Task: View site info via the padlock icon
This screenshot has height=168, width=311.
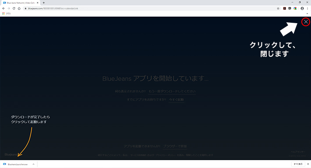Action: [x=25, y=8]
